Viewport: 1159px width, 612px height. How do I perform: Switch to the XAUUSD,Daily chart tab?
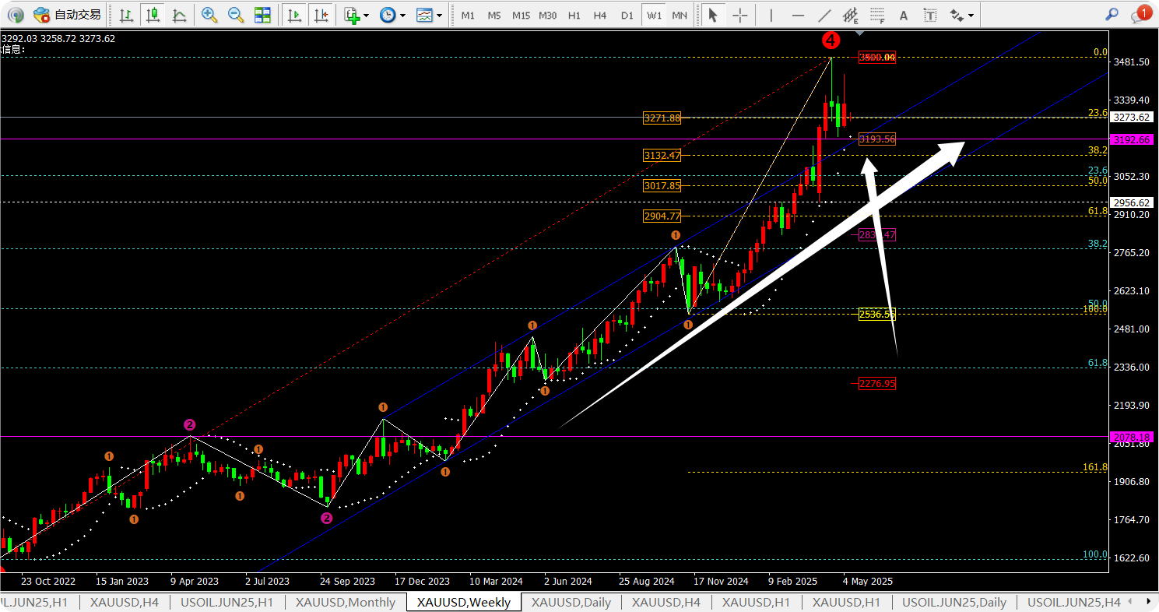point(571,603)
